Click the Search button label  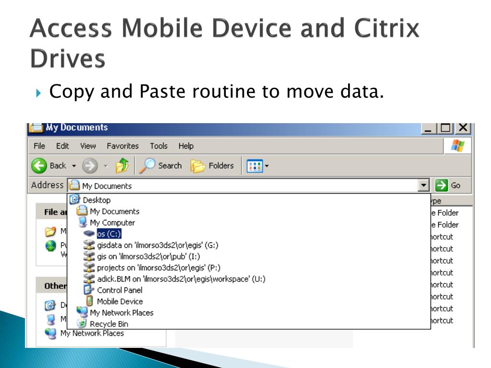pyautogui.click(x=170, y=165)
